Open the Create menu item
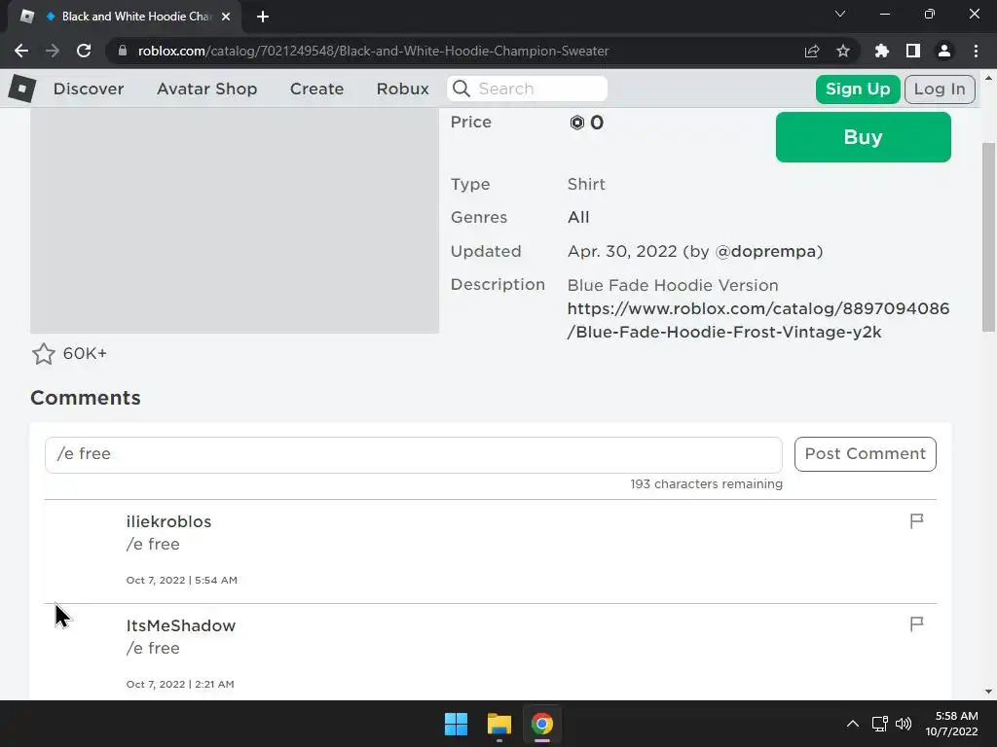This screenshot has height=747, width=997. point(316,89)
